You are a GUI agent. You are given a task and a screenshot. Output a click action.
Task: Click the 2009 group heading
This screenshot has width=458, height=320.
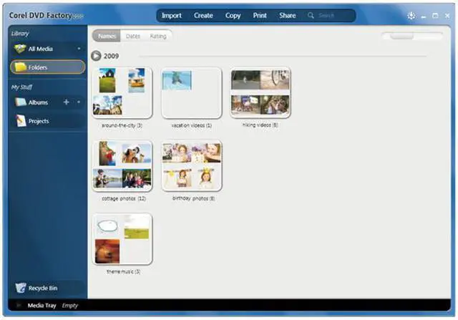point(112,56)
